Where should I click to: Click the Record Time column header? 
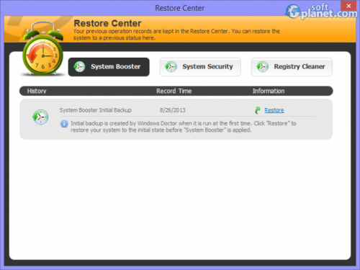pos(174,91)
